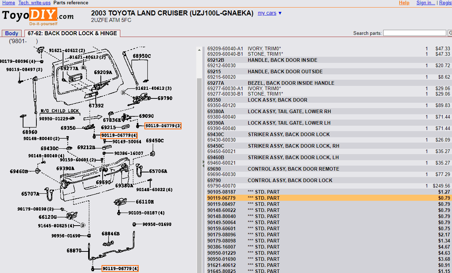
Task: Click diagram part number 69460B
Action: 19,171
